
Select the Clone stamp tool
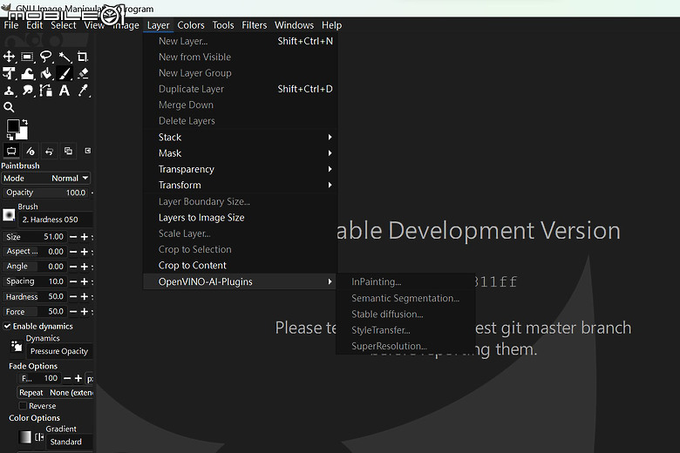click(9, 91)
